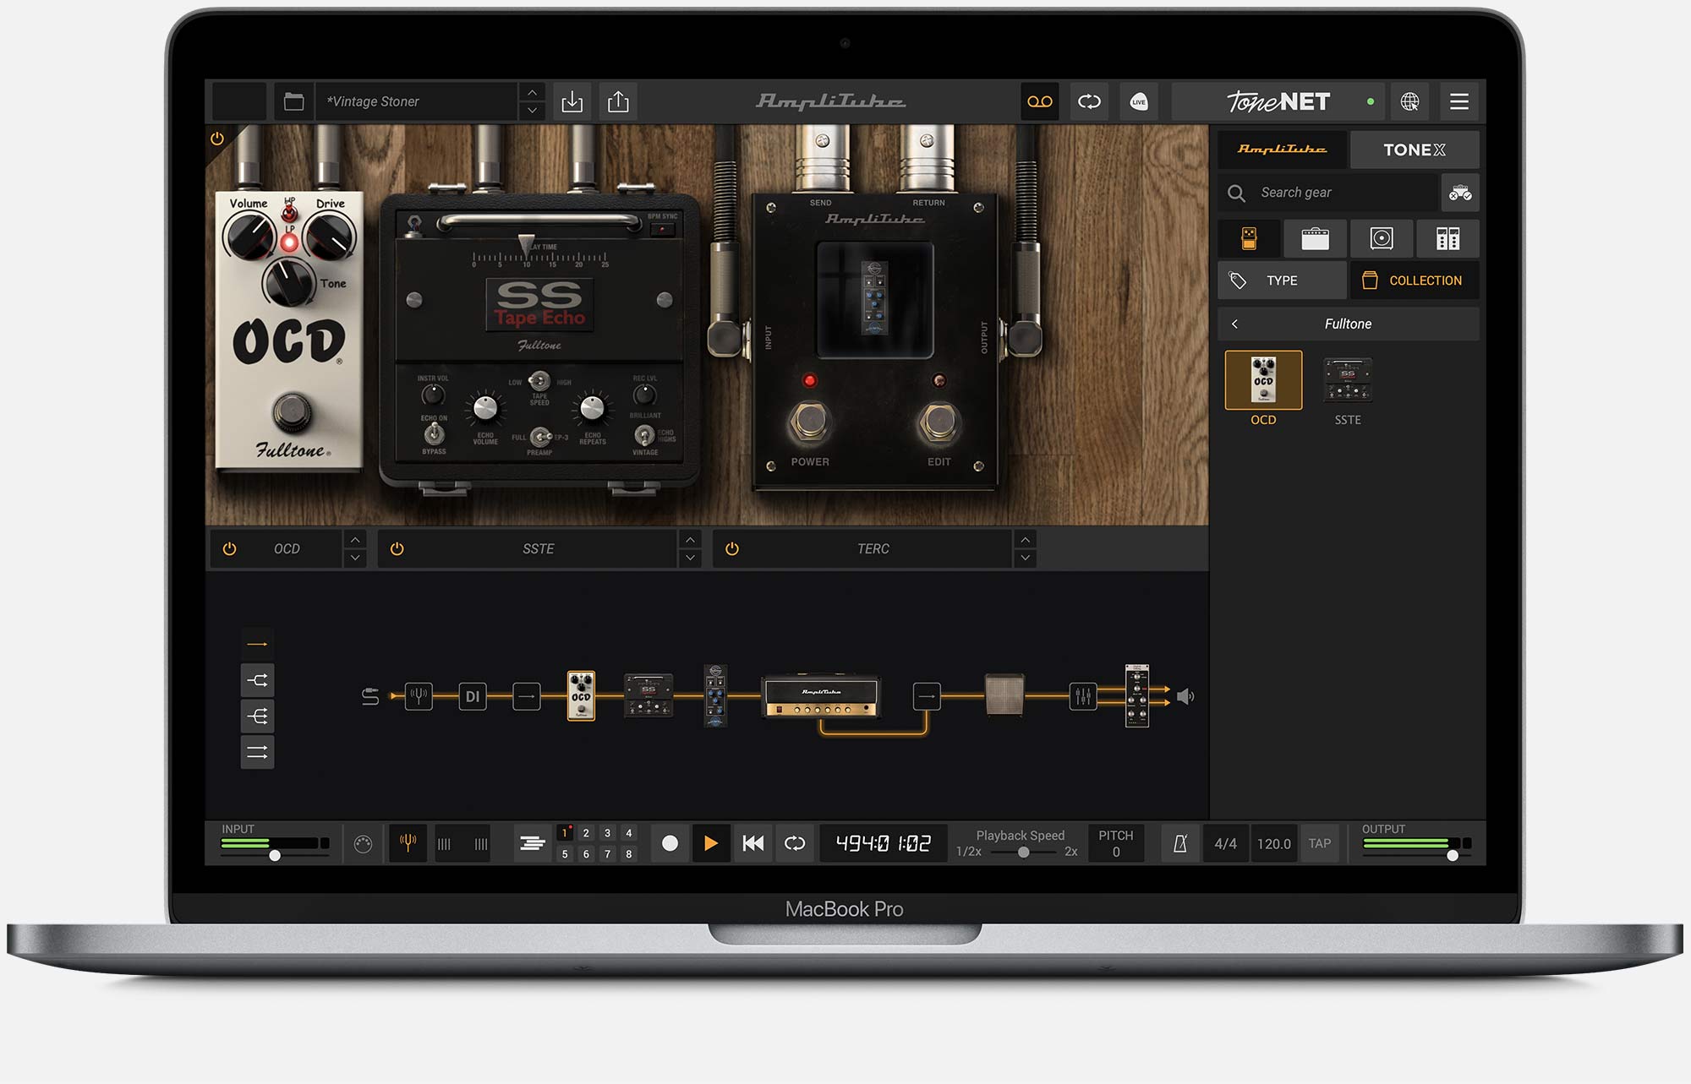Toggle the TERC slot power button
1691x1084 pixels.
point(732,548)
